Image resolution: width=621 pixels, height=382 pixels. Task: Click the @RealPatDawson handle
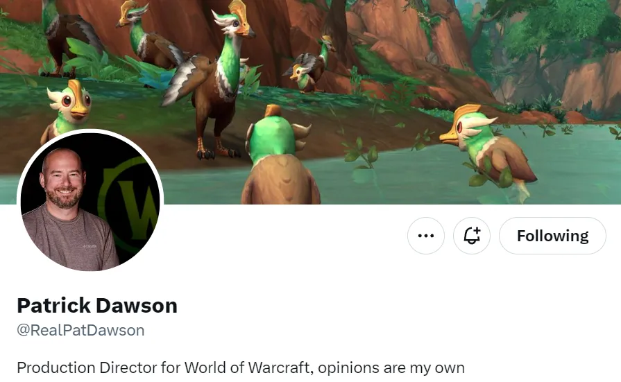point(80,330)
